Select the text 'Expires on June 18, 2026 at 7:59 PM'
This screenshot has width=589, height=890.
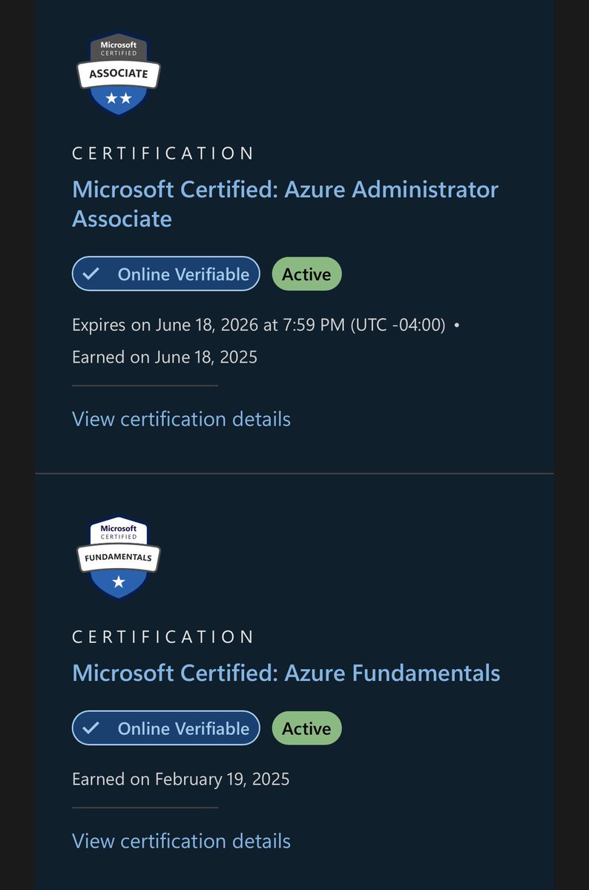tap(210, 325)
